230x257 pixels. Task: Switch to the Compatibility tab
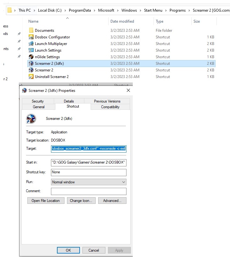[x=110, y=107]
